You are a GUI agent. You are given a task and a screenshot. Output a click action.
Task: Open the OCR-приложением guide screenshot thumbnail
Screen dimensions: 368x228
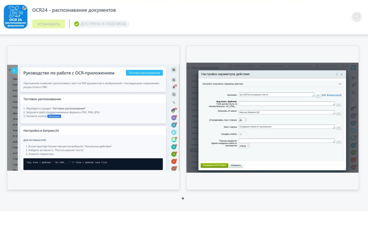(x=93, y=118)
